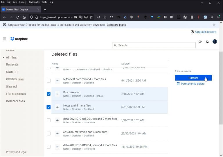
Task: Click the scrollbar down arrow
Action: tap(221, 155)
